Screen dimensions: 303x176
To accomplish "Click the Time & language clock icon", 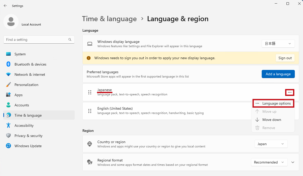I will tap(8, 115).
